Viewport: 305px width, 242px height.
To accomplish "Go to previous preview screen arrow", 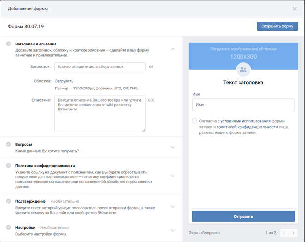I will 284,233.
